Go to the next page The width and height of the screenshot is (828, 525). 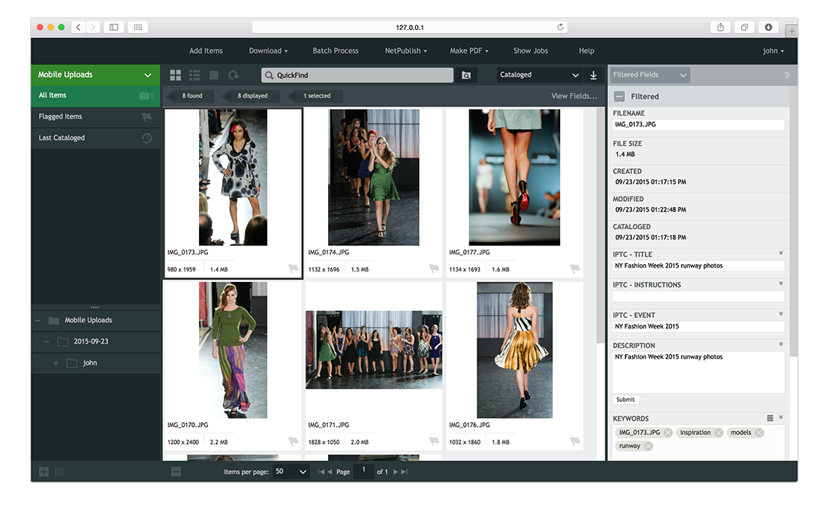pos(396,472)
